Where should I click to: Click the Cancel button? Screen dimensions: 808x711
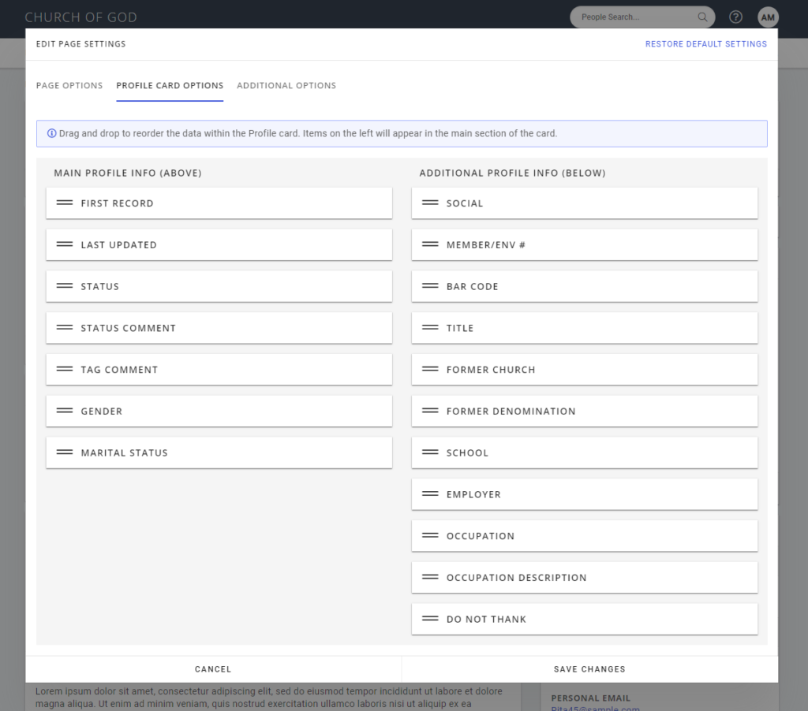(x=213, y=669)
